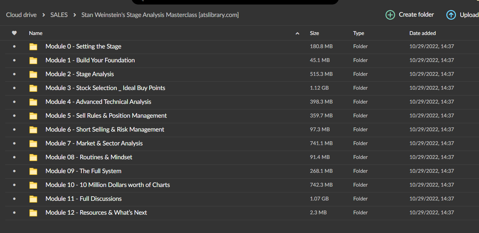Go to Cloud drive in breadcrumb

click(x=21, y=15)
